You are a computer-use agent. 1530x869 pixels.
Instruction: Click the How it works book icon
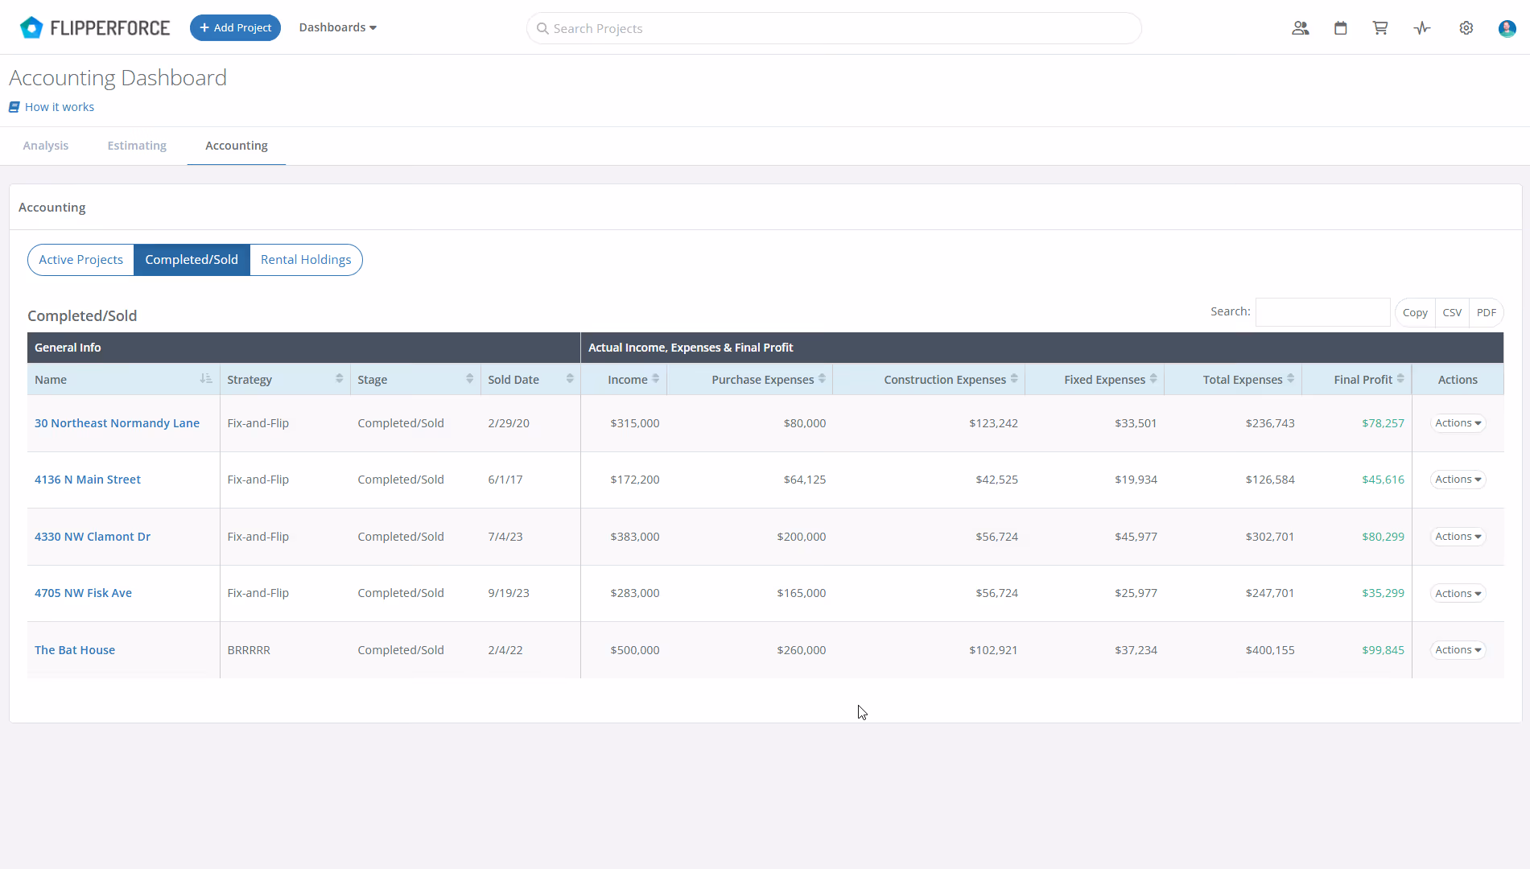coord(14,107)
